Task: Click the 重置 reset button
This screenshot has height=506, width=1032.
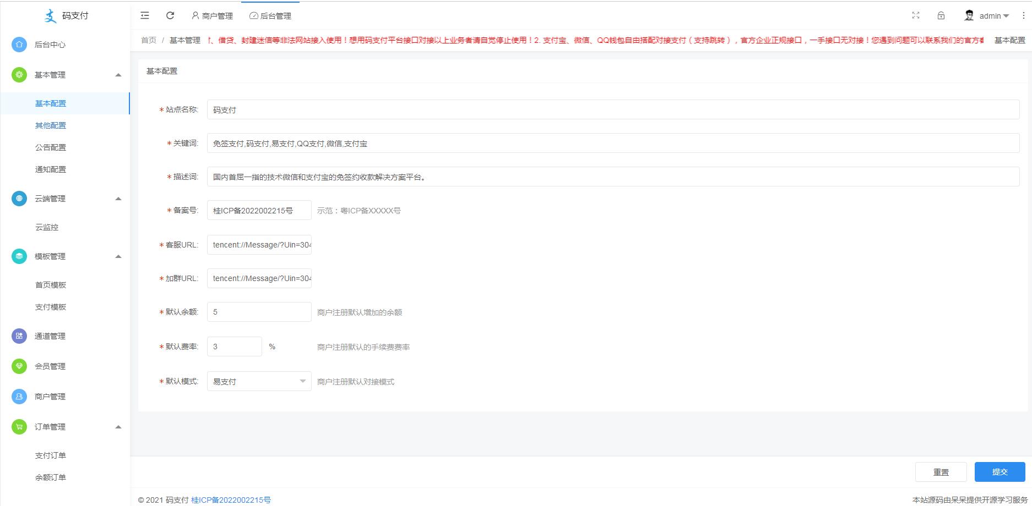Action: click(x=941, y=472)
